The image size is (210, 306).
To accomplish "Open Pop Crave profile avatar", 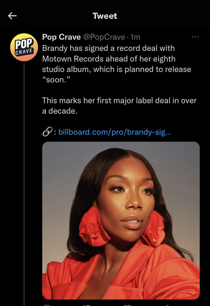I will (24, 47).
